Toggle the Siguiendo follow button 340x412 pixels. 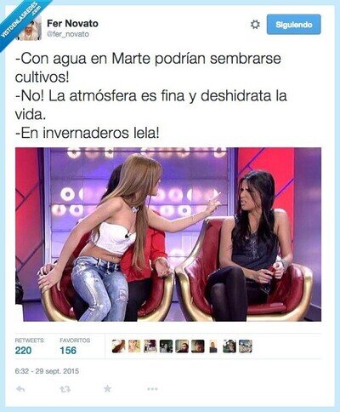pos(294,25)
